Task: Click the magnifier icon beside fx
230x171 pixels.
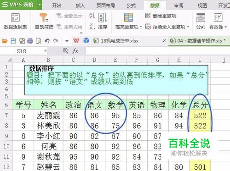Action: (65, 50)
